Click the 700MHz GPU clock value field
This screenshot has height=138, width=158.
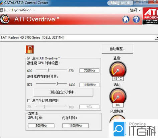tap(89, 71)
